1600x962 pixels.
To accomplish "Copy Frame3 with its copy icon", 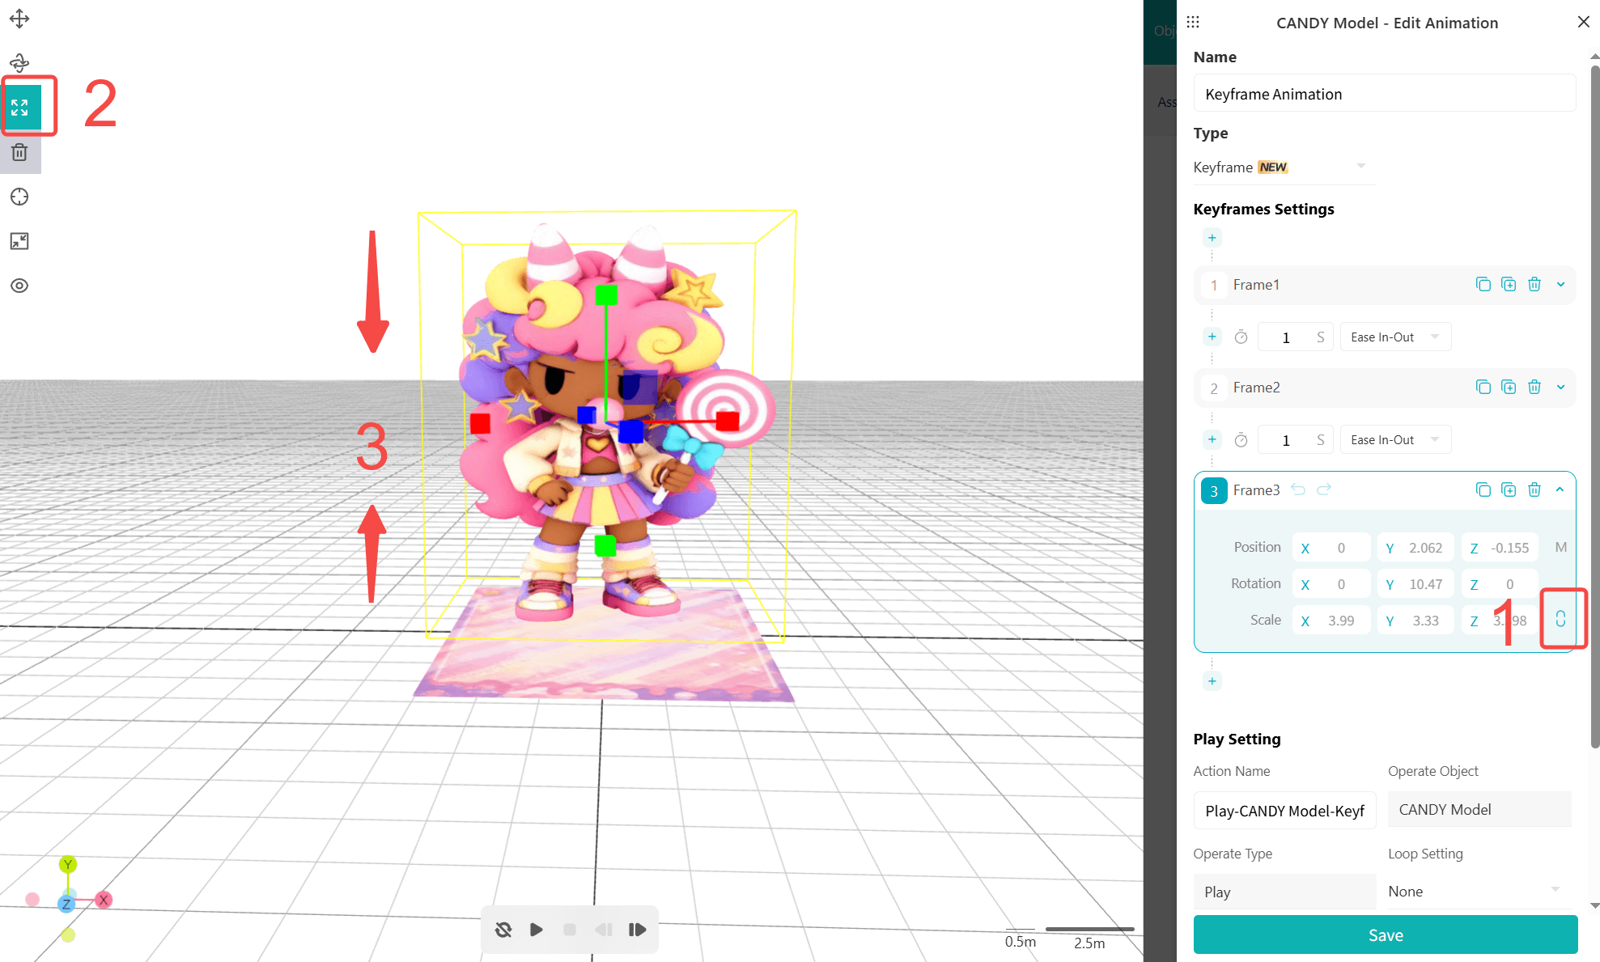I will [x=1483, y=489].
